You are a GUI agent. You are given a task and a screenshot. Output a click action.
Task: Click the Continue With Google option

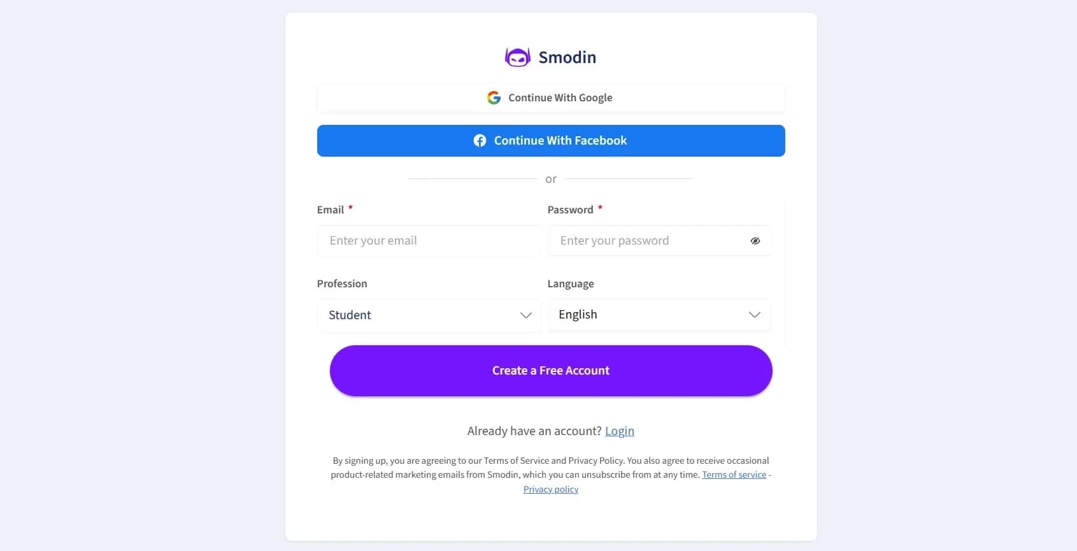[x=550, y=97]
